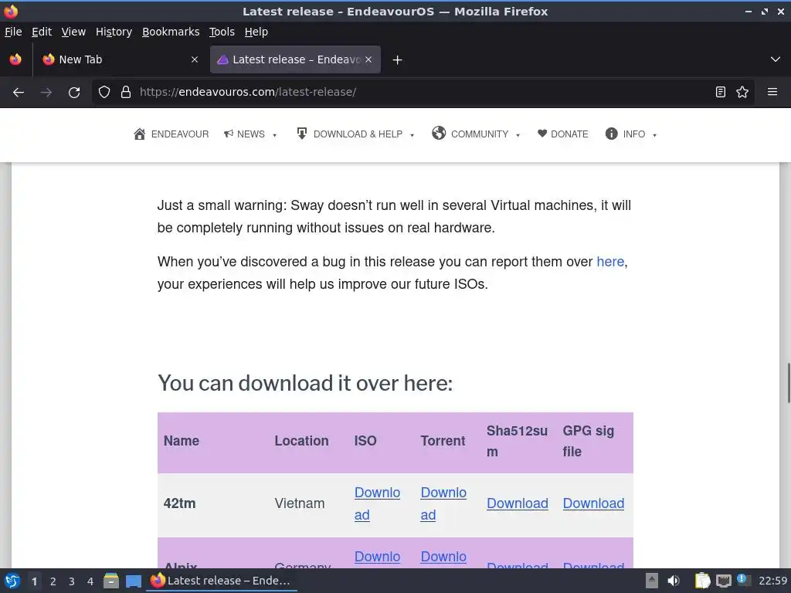This screenshot has height=593, width=791.
Task: Expand the Download & Help dropdown arrow
Action: pyautogui.click(x=412, y=135)
